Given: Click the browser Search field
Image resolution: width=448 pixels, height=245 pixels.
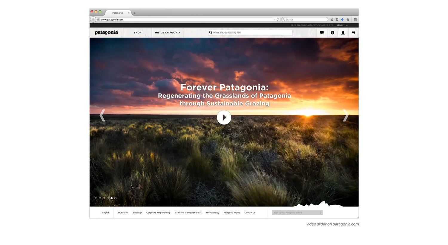Looking at the screenshot, I should click(x=305, y=19).
